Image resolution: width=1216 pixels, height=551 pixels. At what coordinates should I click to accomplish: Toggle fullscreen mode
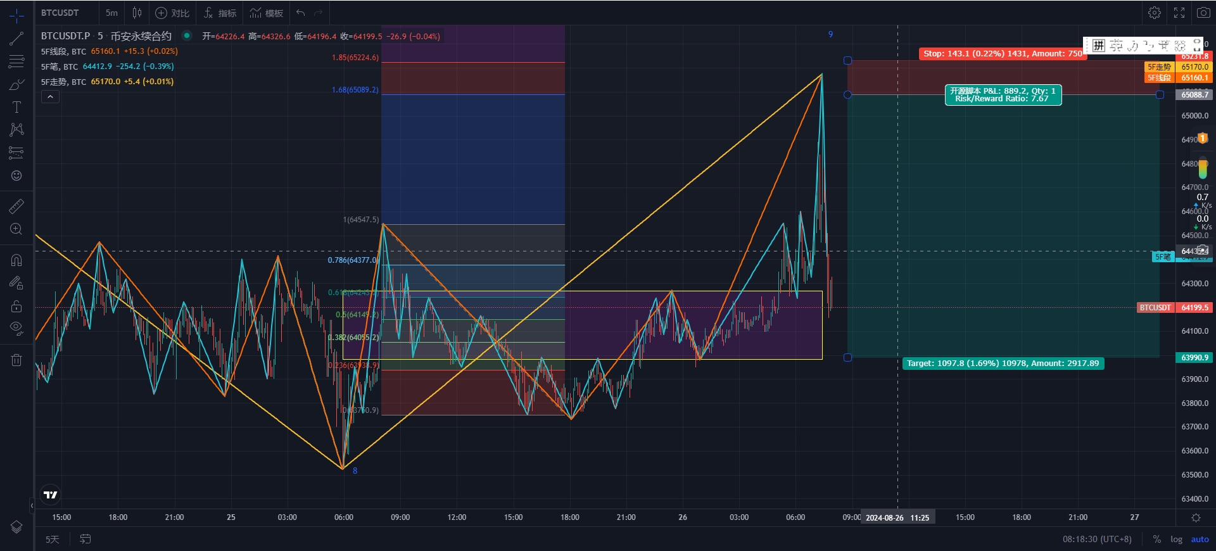[x=1179, y=13]
